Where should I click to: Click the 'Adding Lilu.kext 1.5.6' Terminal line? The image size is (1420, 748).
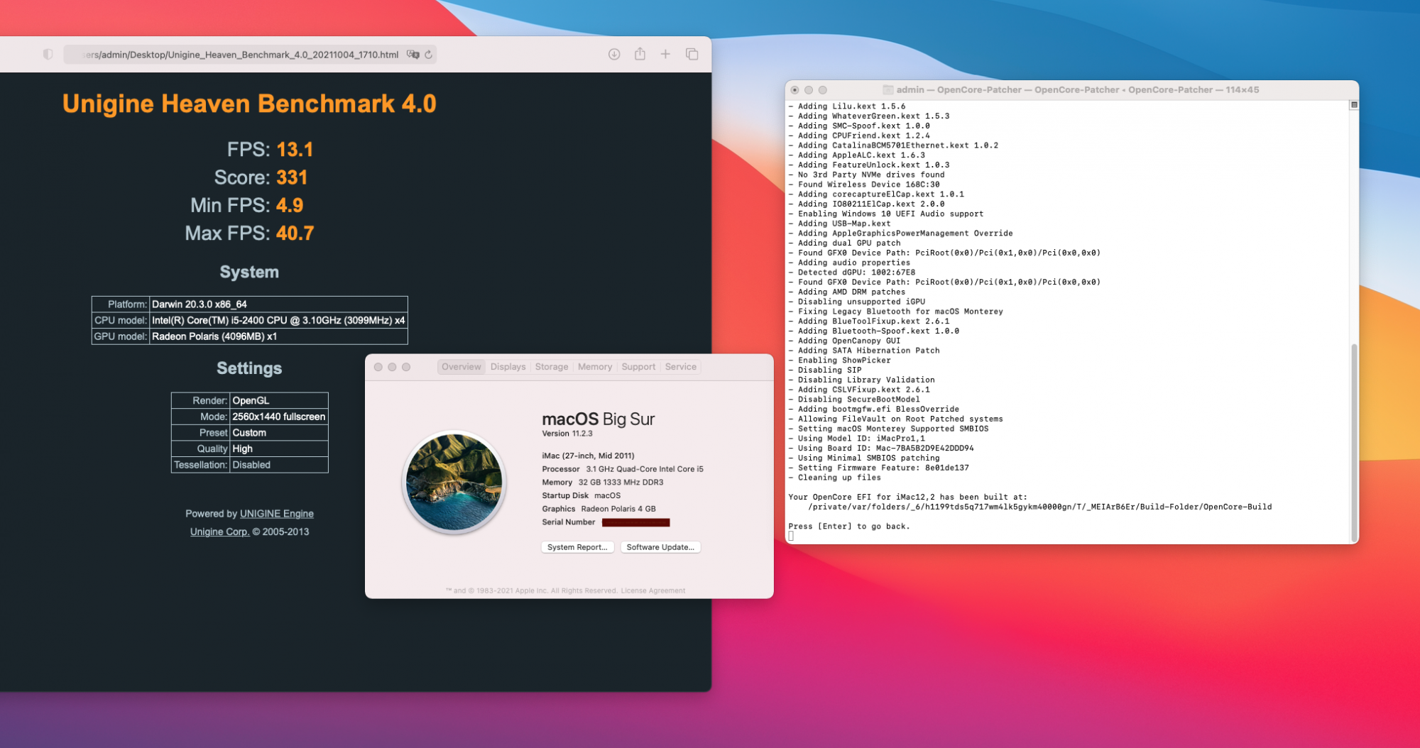click(847, 106)
